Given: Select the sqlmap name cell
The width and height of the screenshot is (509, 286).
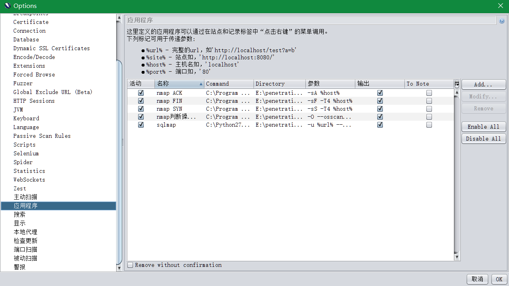Looking at the screenshot, I should [x=180, y=125].
